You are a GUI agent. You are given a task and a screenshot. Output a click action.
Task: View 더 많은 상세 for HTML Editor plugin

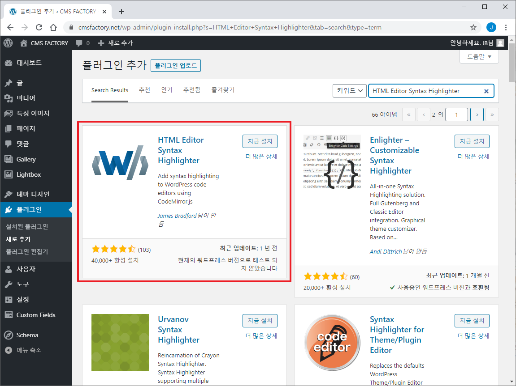(261, 157)
